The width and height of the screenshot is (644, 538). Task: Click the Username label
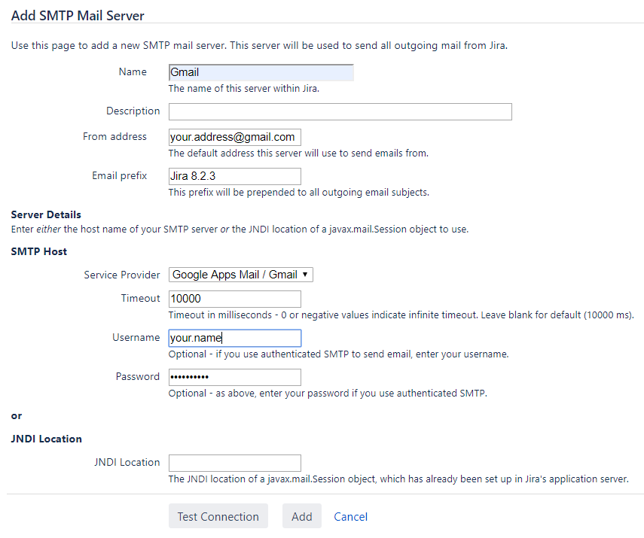point(136,337)
